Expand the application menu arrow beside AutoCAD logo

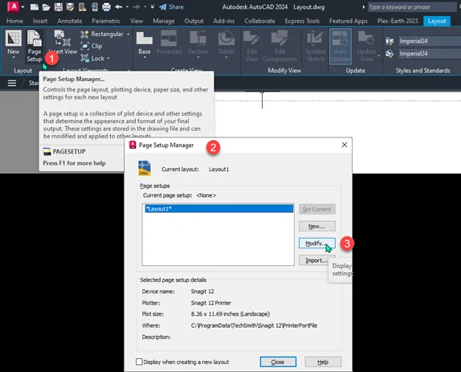(23, 6)
